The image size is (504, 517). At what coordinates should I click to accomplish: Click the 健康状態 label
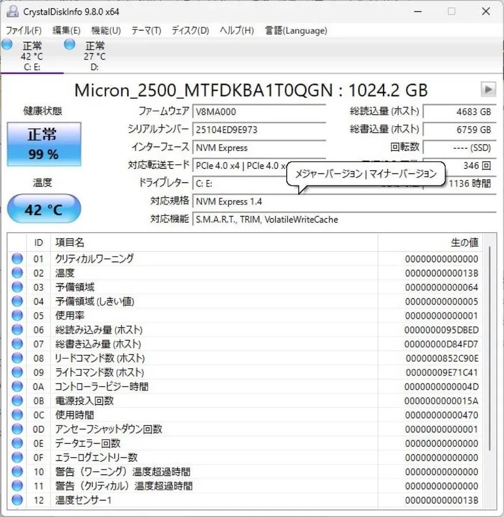[x=43, y=111]
